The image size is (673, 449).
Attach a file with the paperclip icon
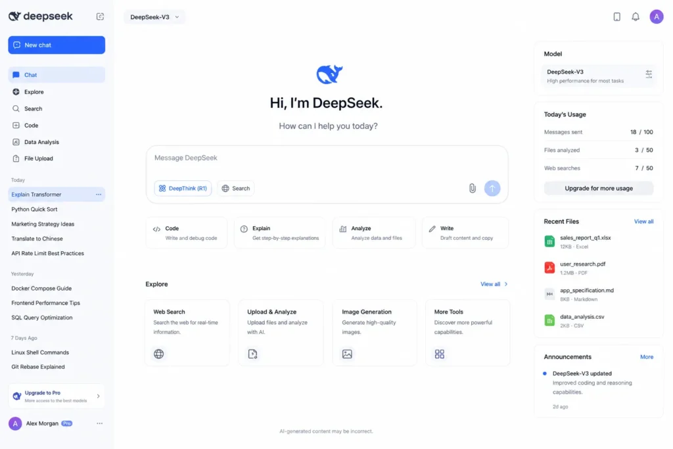[x=472, y=188]
